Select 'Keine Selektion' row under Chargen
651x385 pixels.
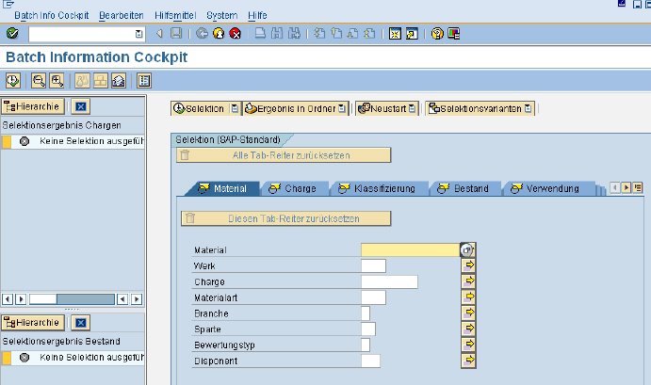coord(73,141)
